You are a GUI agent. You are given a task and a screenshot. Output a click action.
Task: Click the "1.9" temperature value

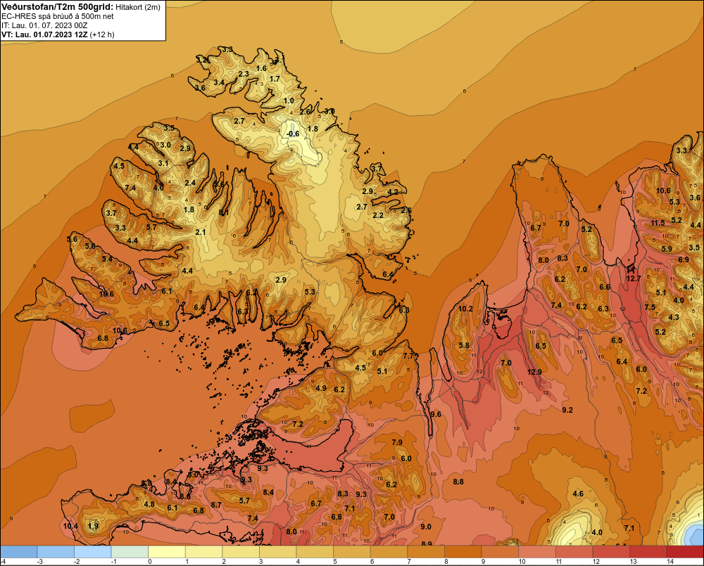(x=93, y=526)
